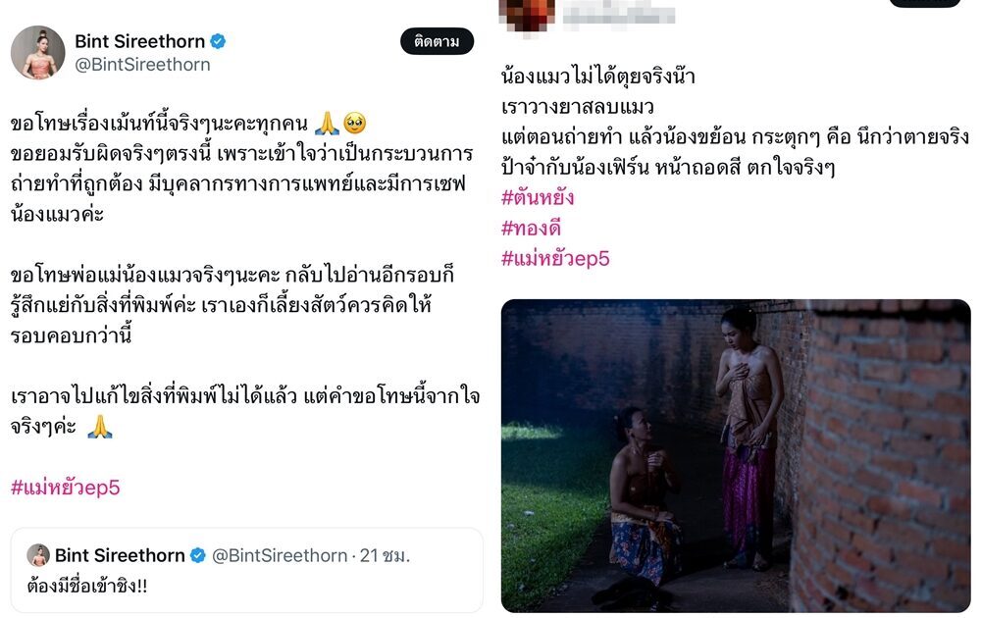Click the pleading face emoji in first line
The image size is (981, 618).
tap(355, 124)
